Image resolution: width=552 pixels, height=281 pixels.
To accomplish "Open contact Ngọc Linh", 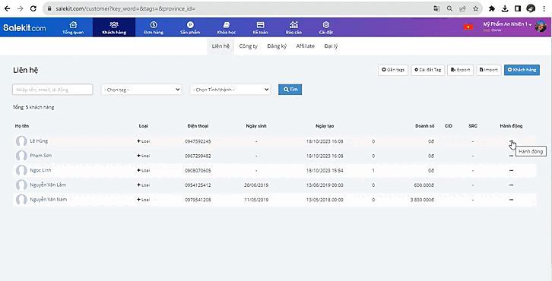I will tap(40, 170).
